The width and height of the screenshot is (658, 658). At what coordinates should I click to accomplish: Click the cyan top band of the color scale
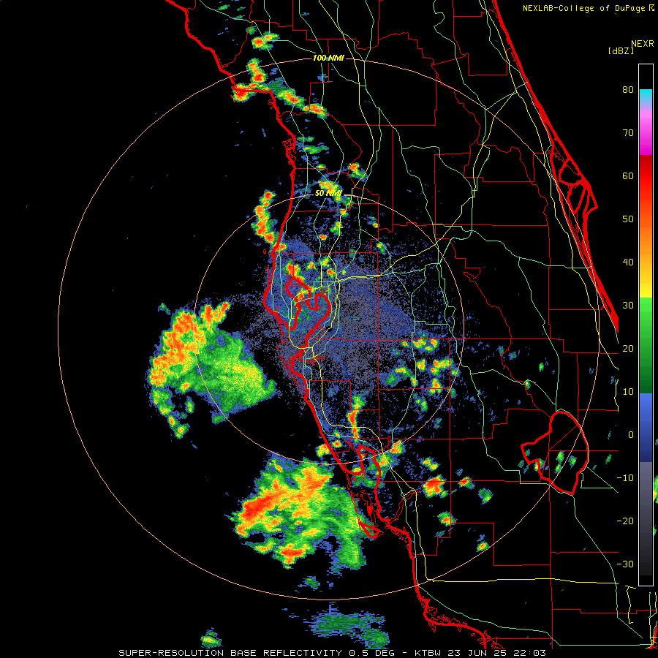pos(646,96)
